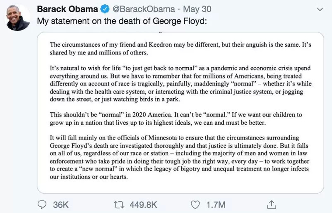Click the "My statement on the death" tweet text

pos(121,21)
